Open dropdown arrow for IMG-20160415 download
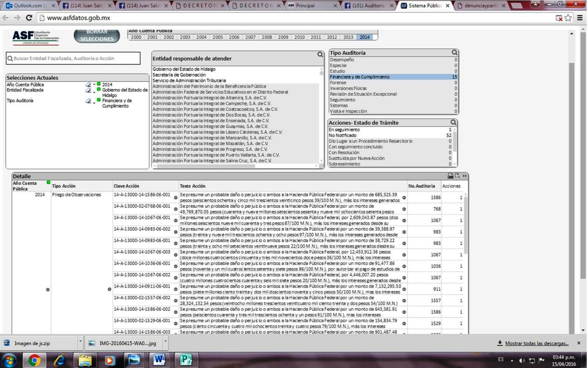Screen dimensions: 587x368 coord(165,341)
